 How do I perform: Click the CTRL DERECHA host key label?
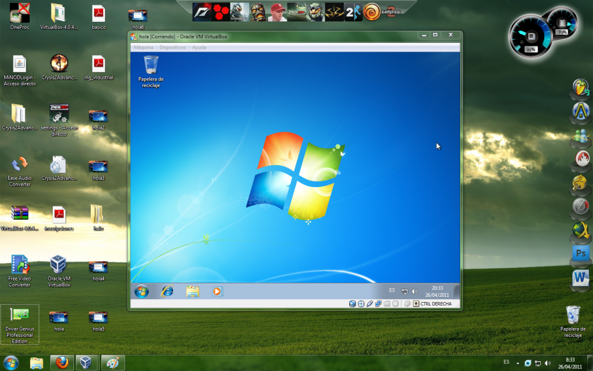click(x=436, y=304)
